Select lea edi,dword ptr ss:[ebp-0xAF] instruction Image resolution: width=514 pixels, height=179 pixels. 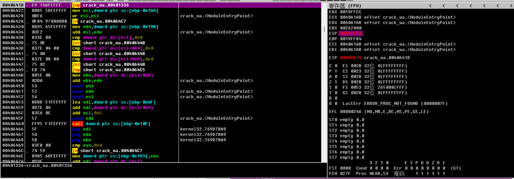114,102
